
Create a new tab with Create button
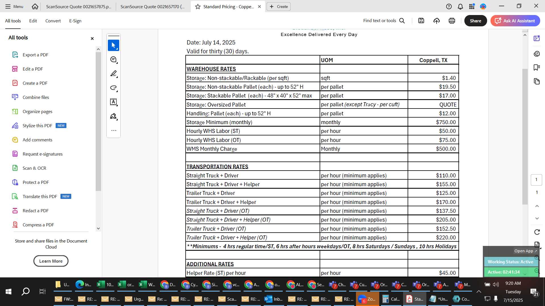[278, 7]
